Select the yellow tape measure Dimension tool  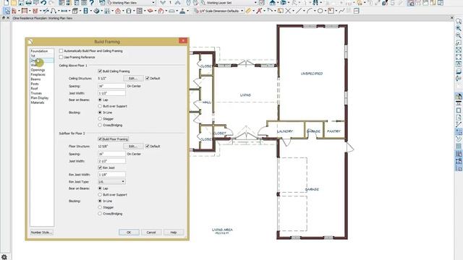(248, 12)
